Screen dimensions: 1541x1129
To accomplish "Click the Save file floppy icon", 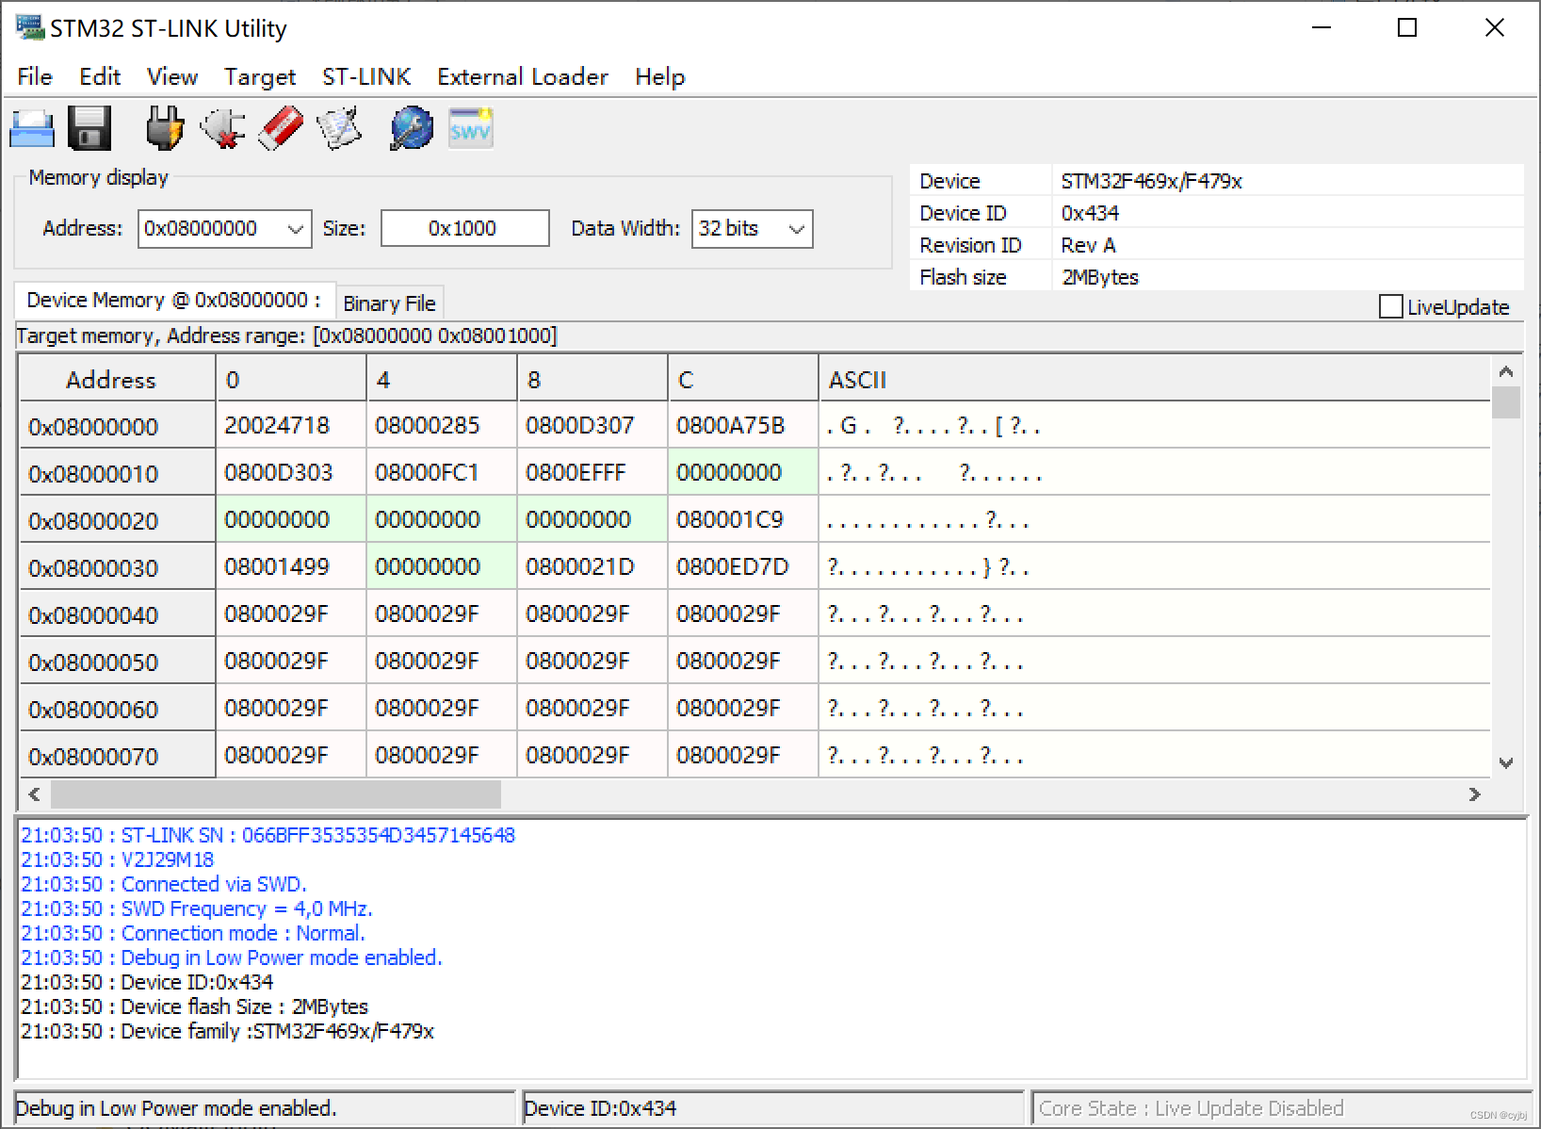I will coord(90,128).
